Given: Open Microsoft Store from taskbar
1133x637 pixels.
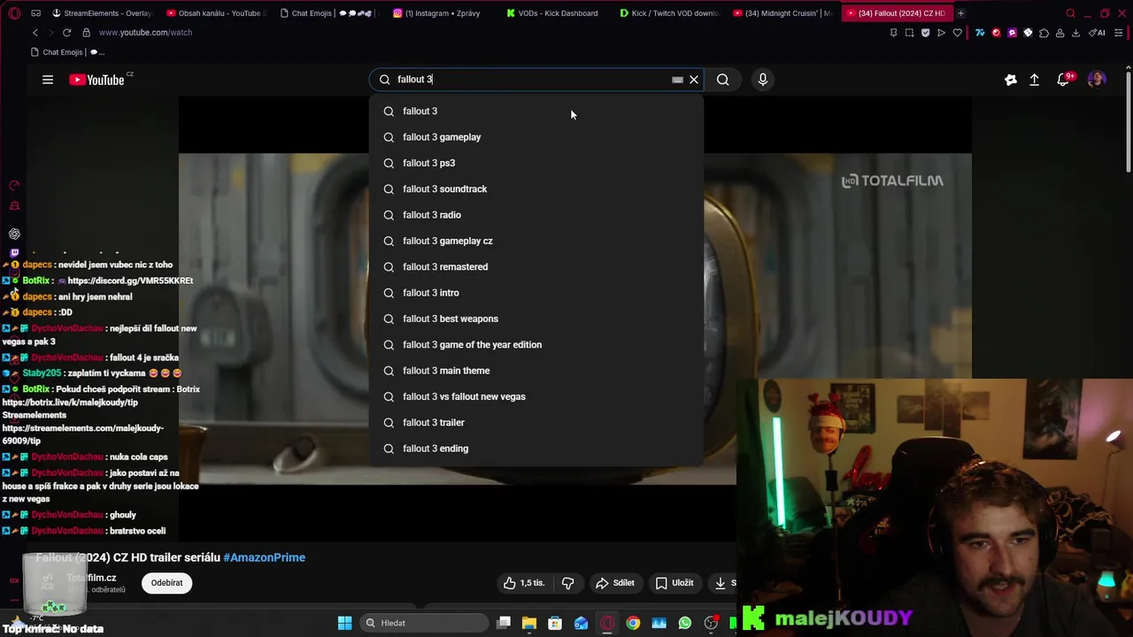Looking at the screenshot, I should click(555, 623).
